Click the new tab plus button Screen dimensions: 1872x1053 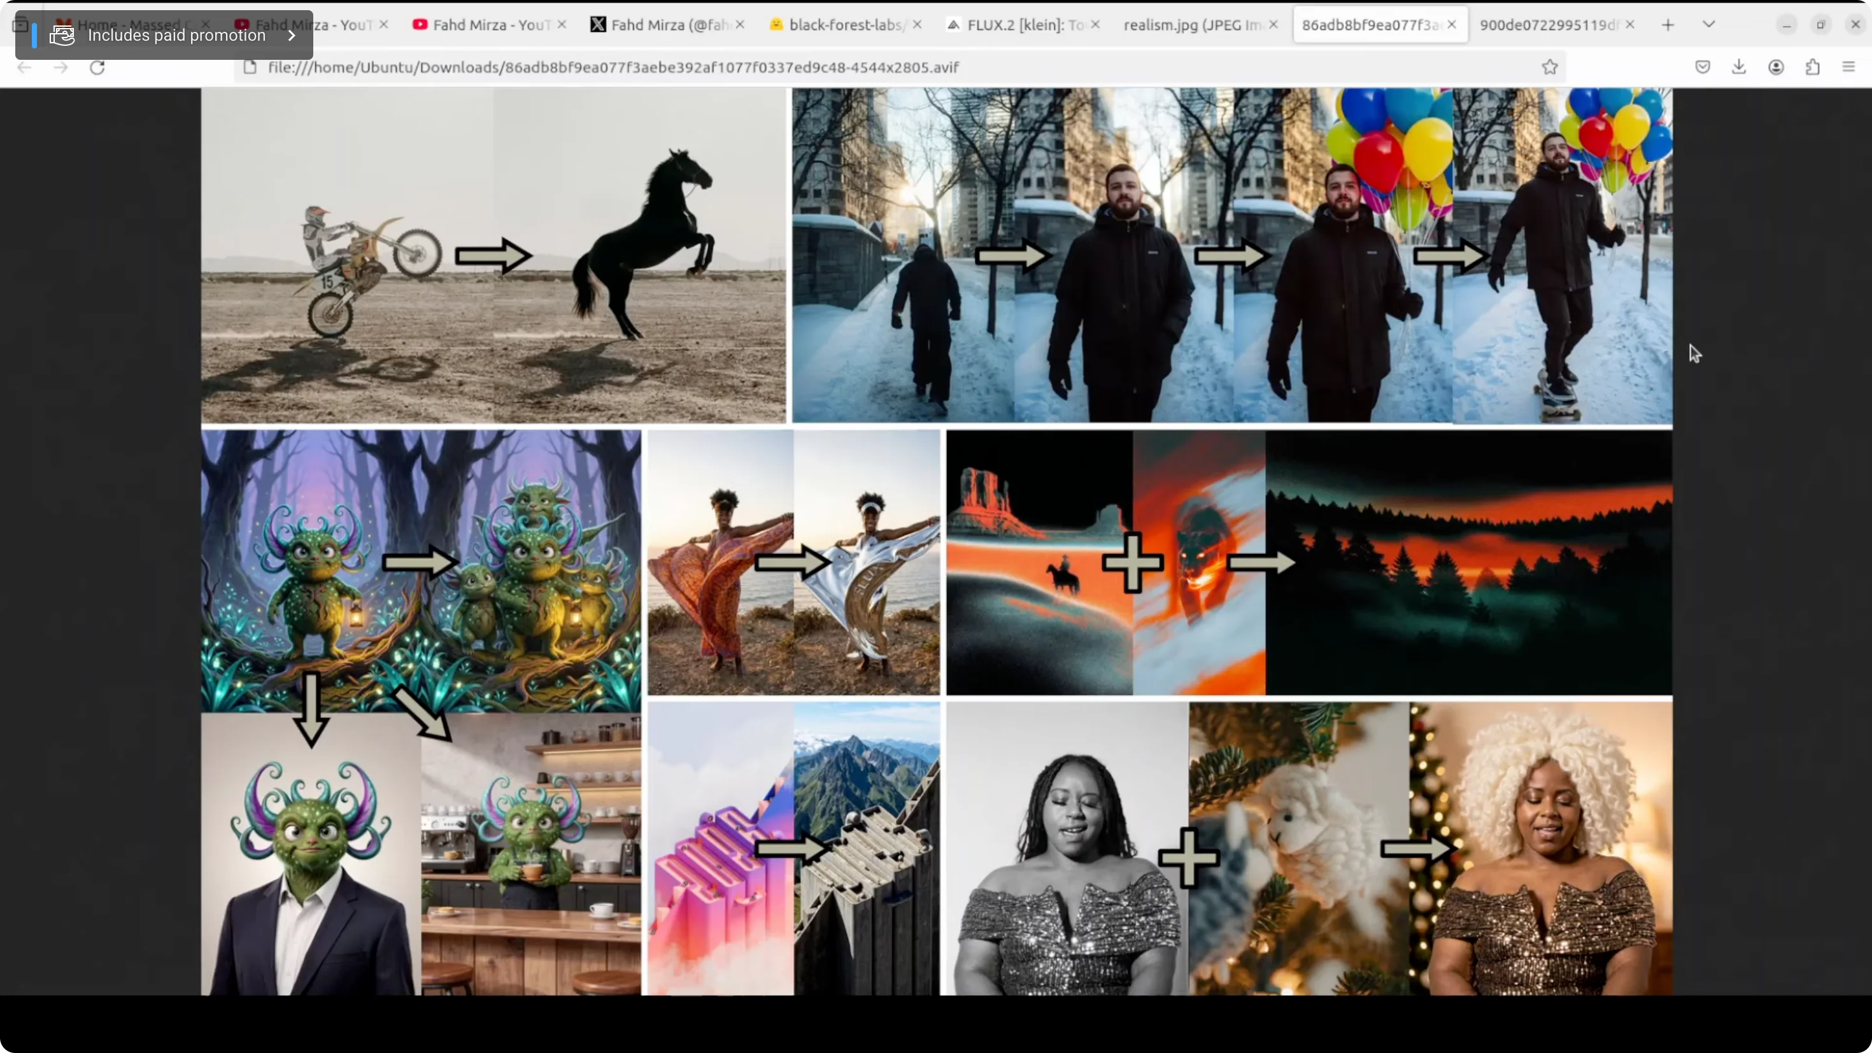click(x=1668, y=25)
